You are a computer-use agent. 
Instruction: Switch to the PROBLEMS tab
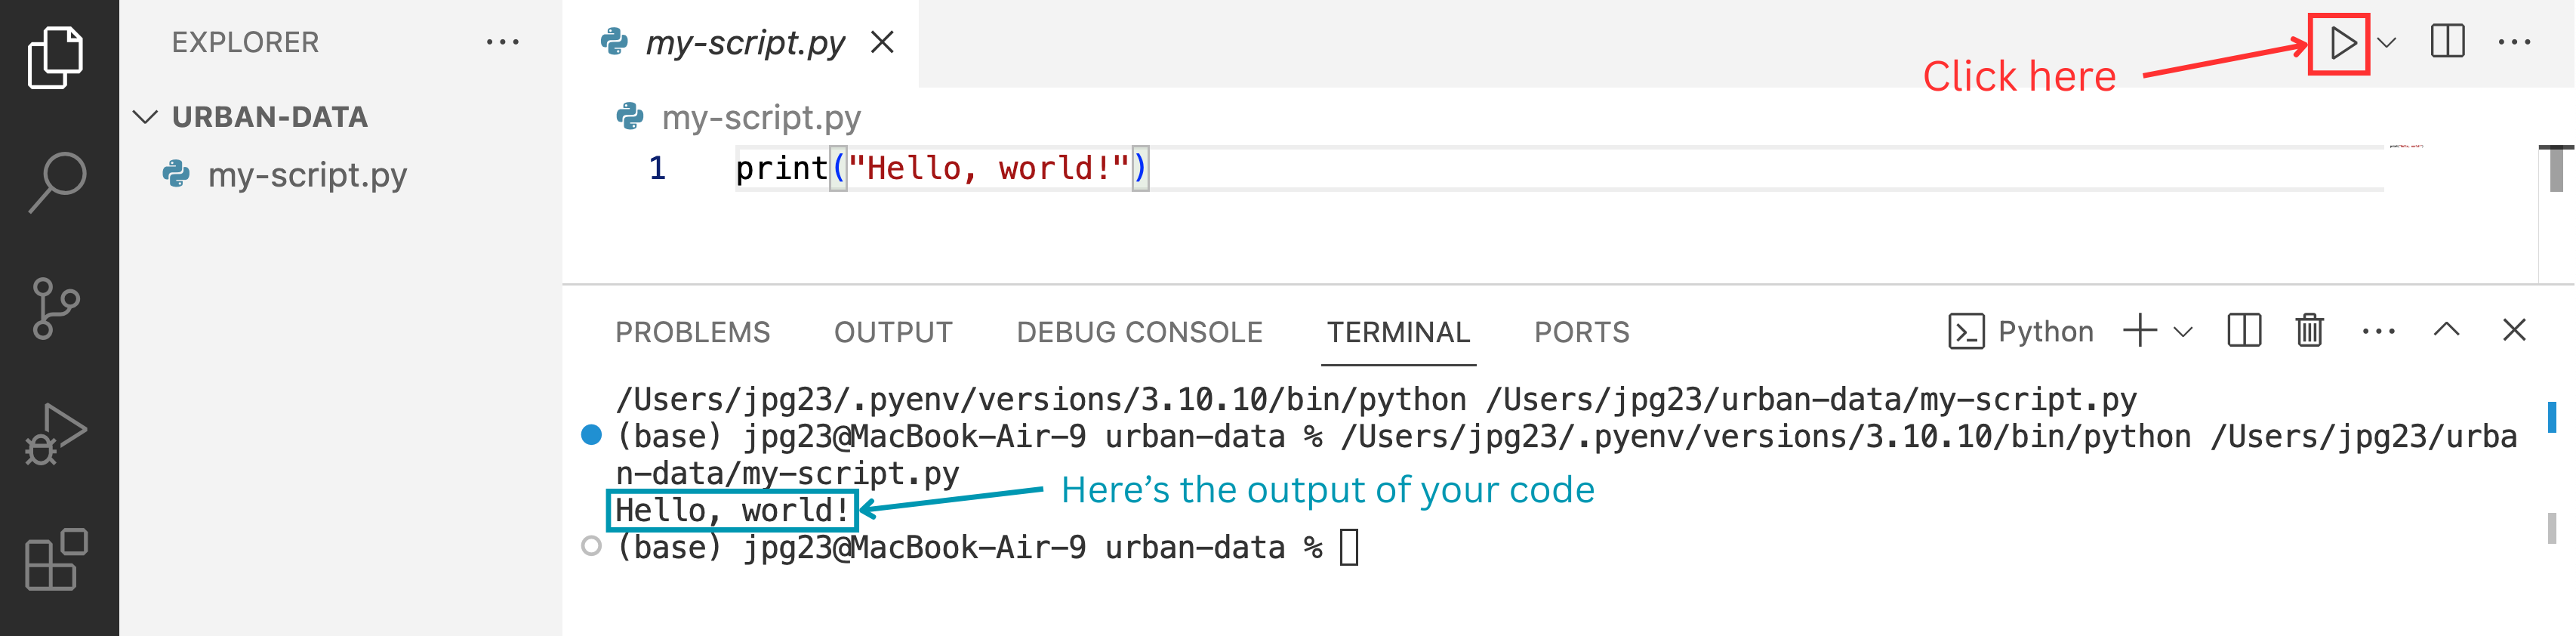coord(692,332)
